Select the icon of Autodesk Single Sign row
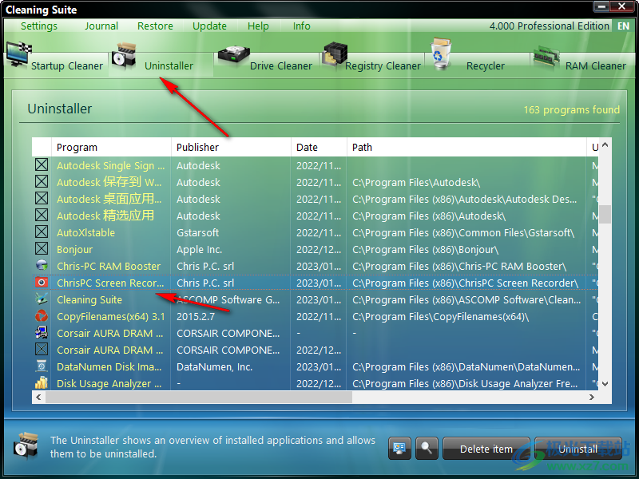639x479 pixels. [x=42, y=165]
